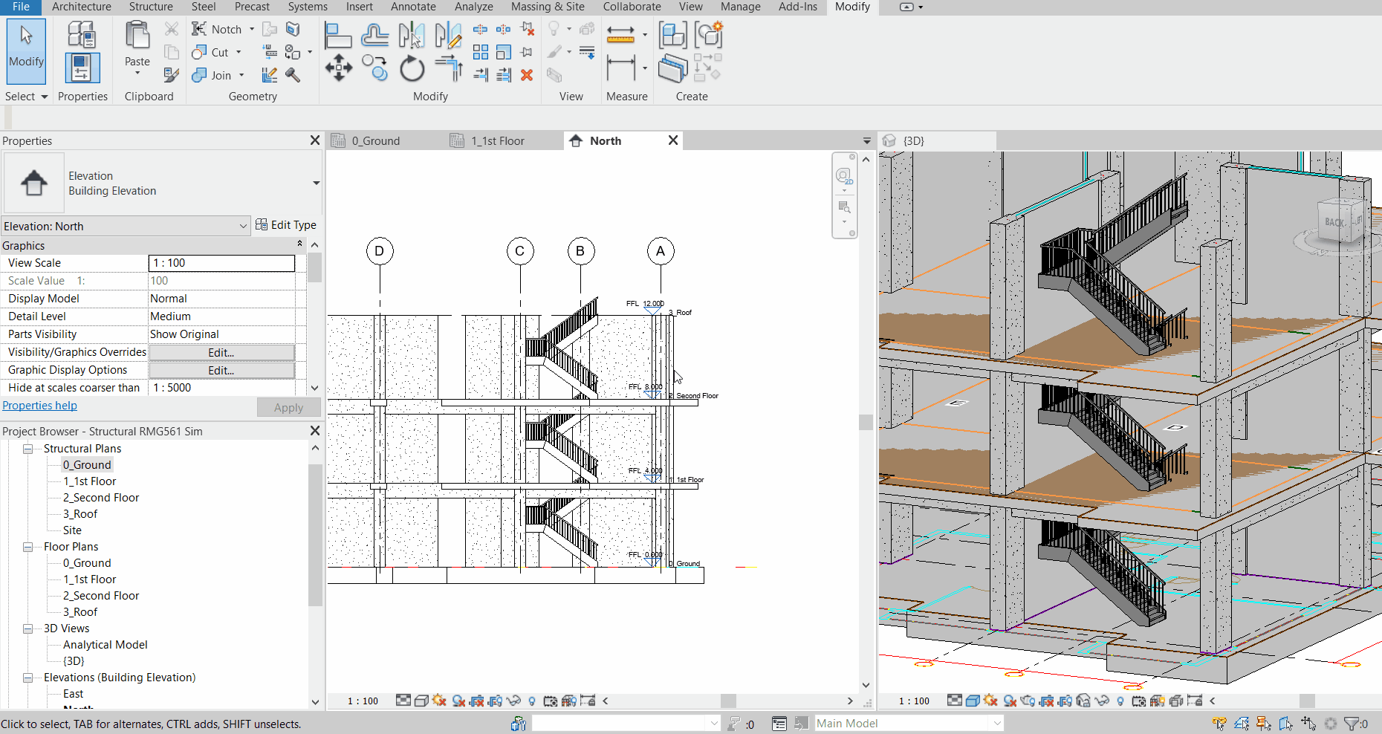This screenshot has height=734, width=1382.
Task: Open the Properties help link
Action: [x=40, y=406]
